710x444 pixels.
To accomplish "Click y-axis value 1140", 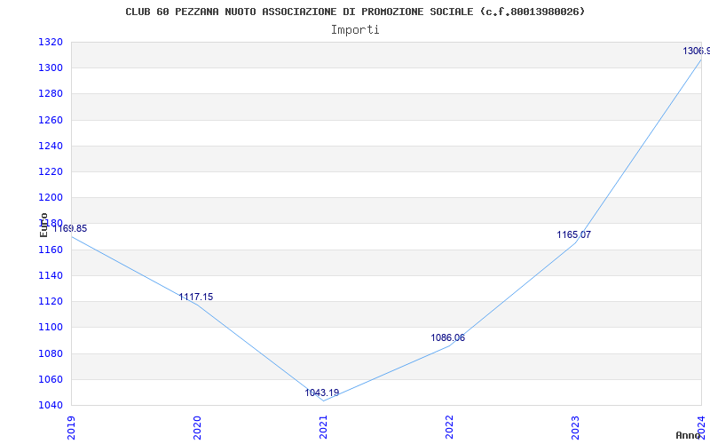I will click(x=51, y=275).
